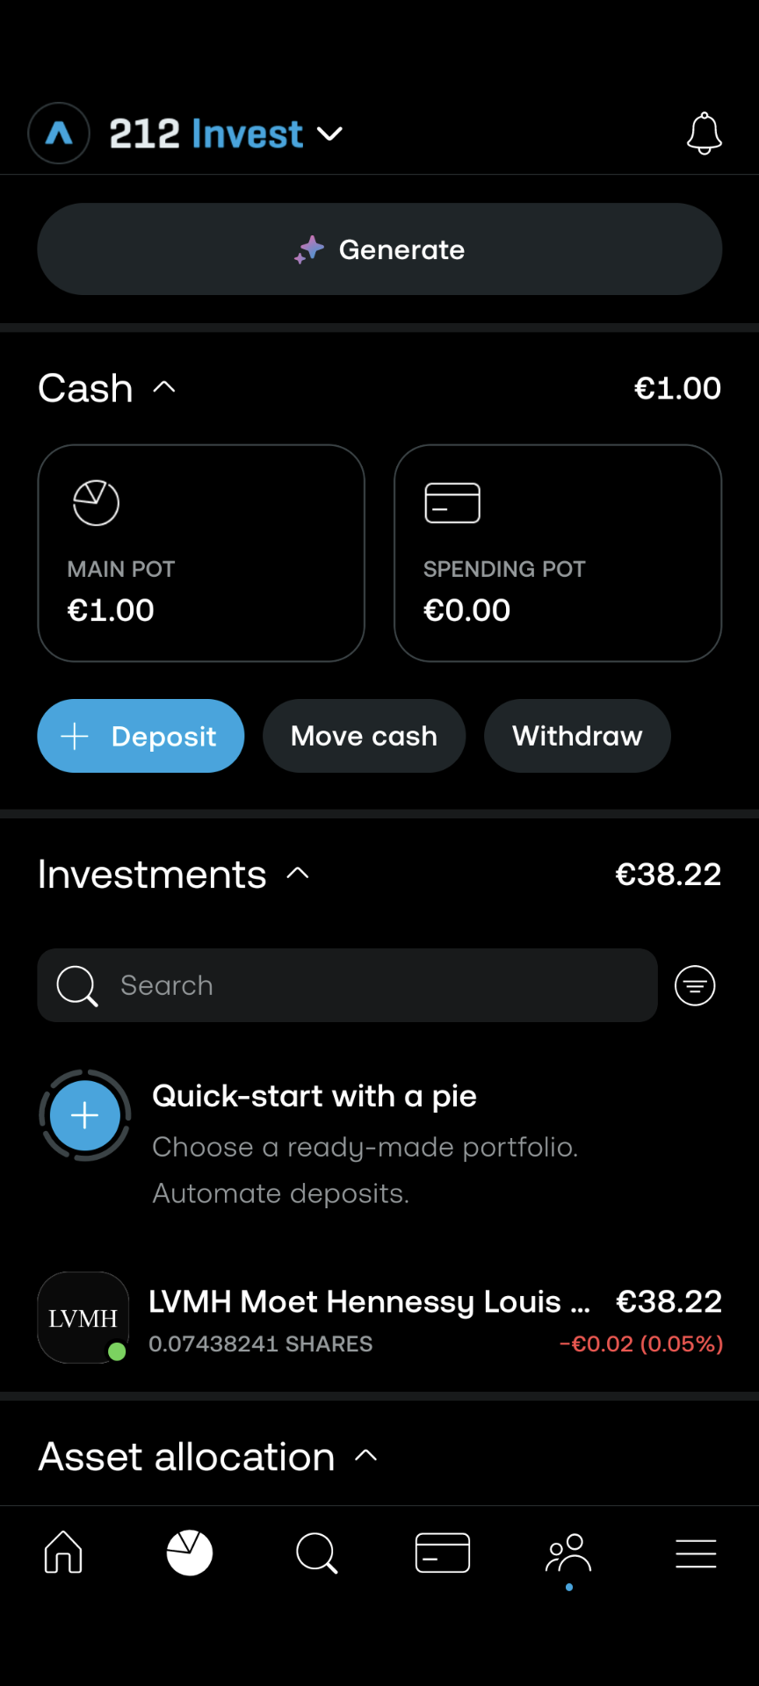Collapse the Cash section
Screen dimensions: 759x1686
coord(164,387)
